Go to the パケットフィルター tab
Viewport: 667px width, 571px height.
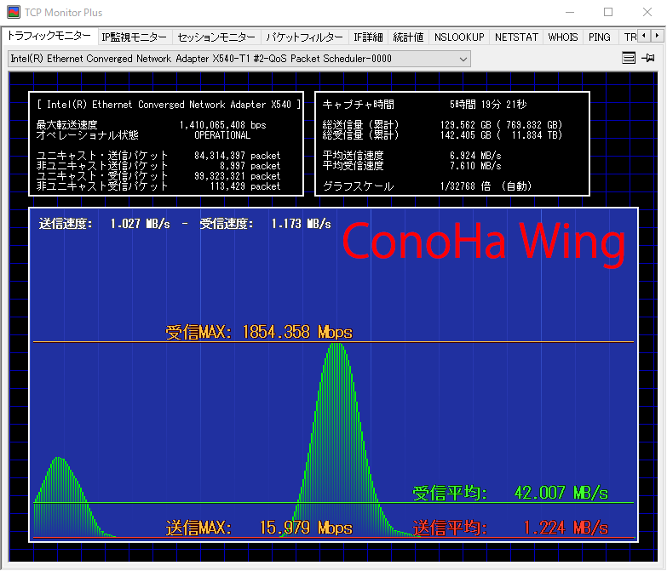(x=304, y=37)
